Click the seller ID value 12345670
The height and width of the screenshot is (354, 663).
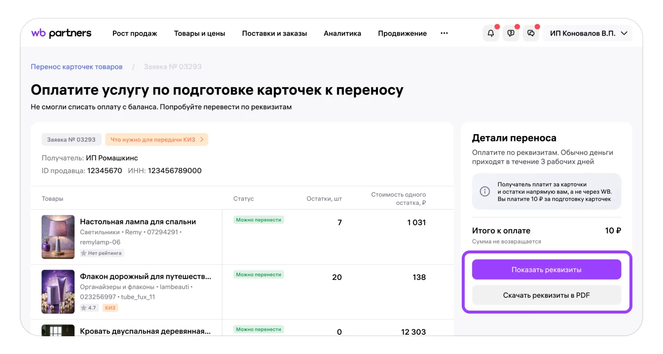[105, 171]
